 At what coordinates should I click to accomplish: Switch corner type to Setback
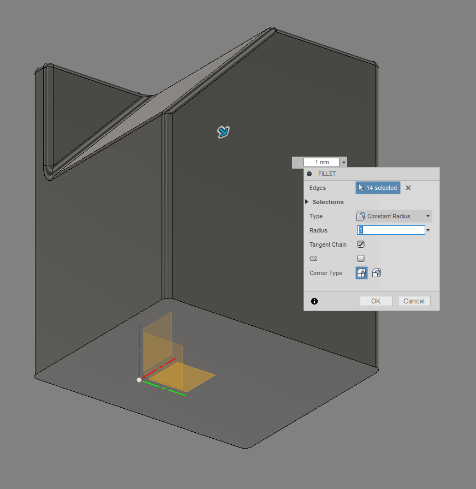[x=376, y=273]
